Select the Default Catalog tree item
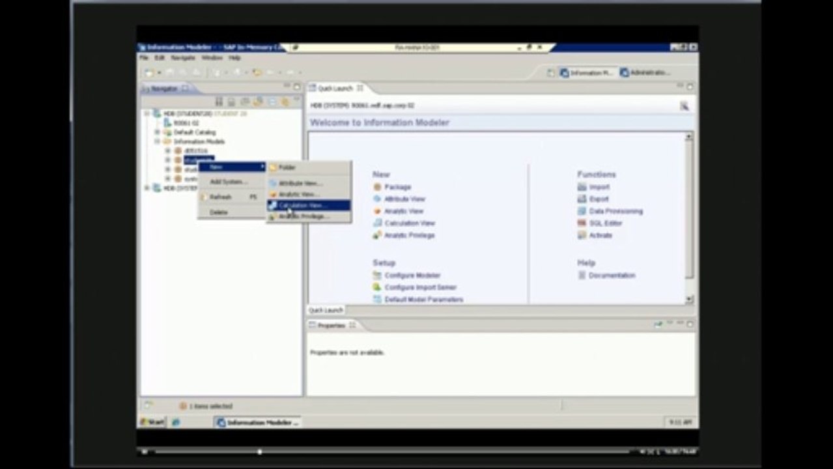This screenshot has width=833, height=469. coord(194,132)
